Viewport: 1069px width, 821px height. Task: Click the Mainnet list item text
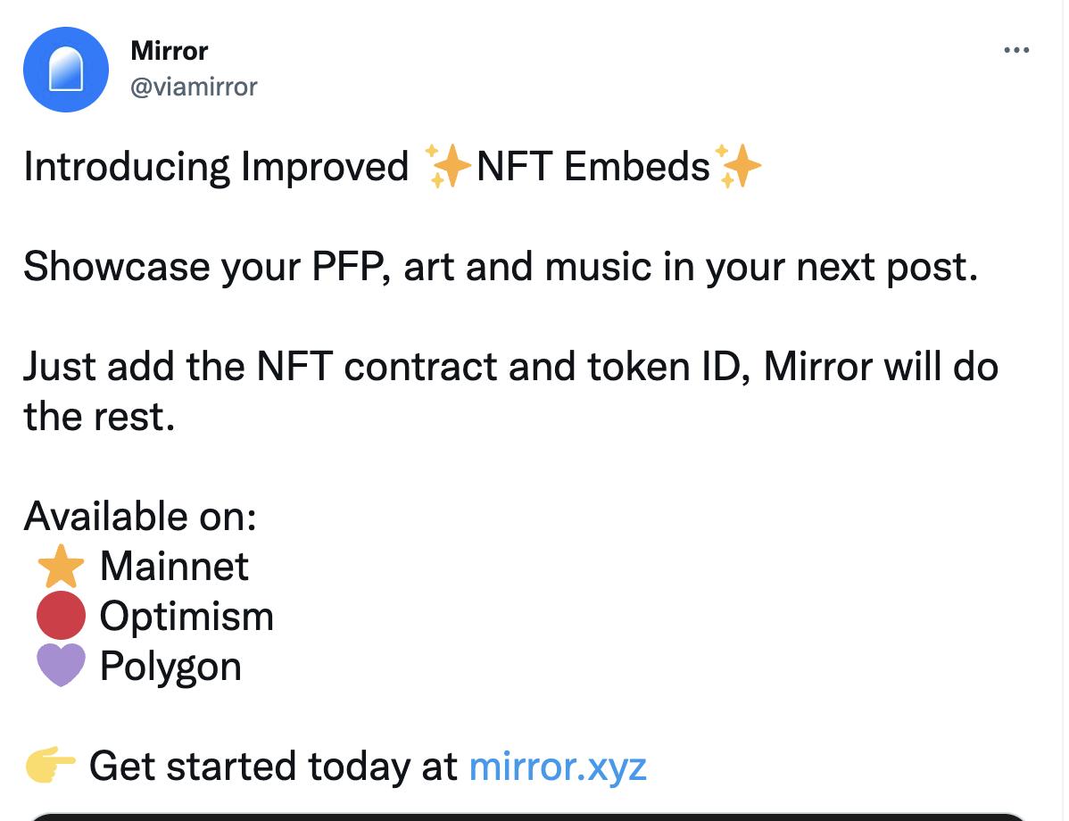point(175,566)
